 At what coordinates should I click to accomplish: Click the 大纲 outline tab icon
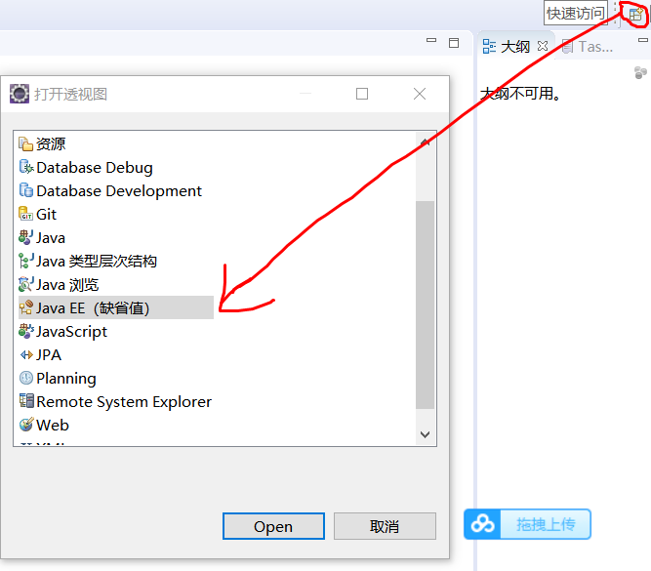click(489, 47)
